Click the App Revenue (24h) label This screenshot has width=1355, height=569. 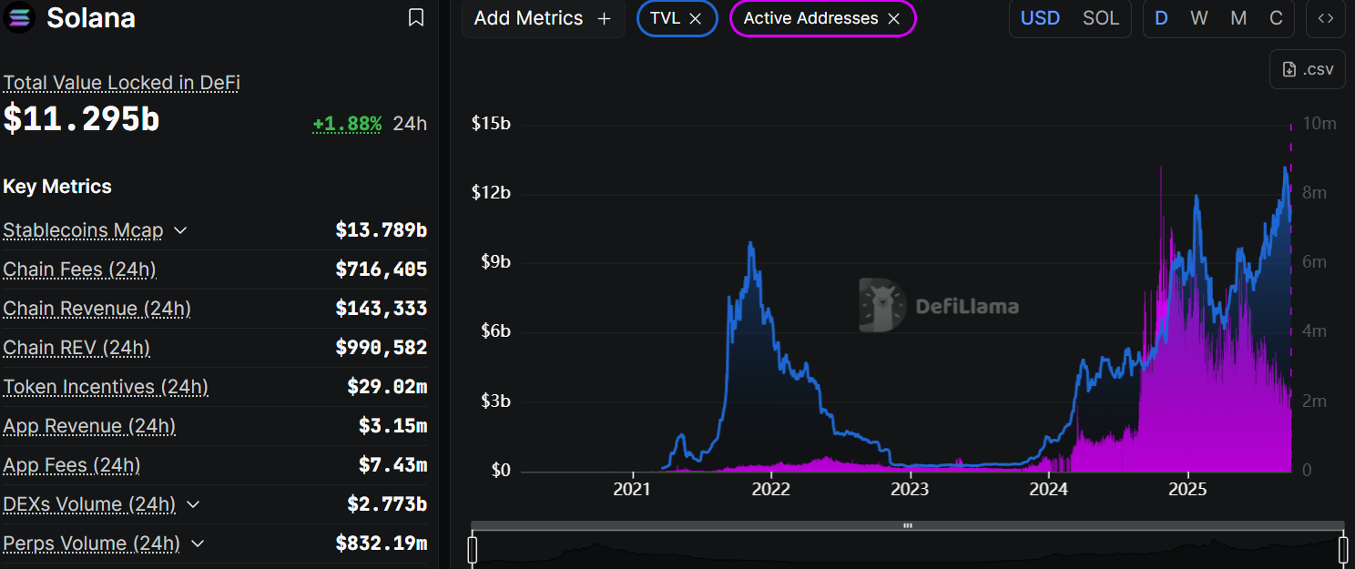(89, 426)
